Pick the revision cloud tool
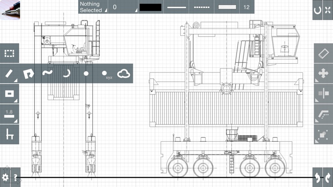The height and width of the screenshot is (187, 333). 123,74
